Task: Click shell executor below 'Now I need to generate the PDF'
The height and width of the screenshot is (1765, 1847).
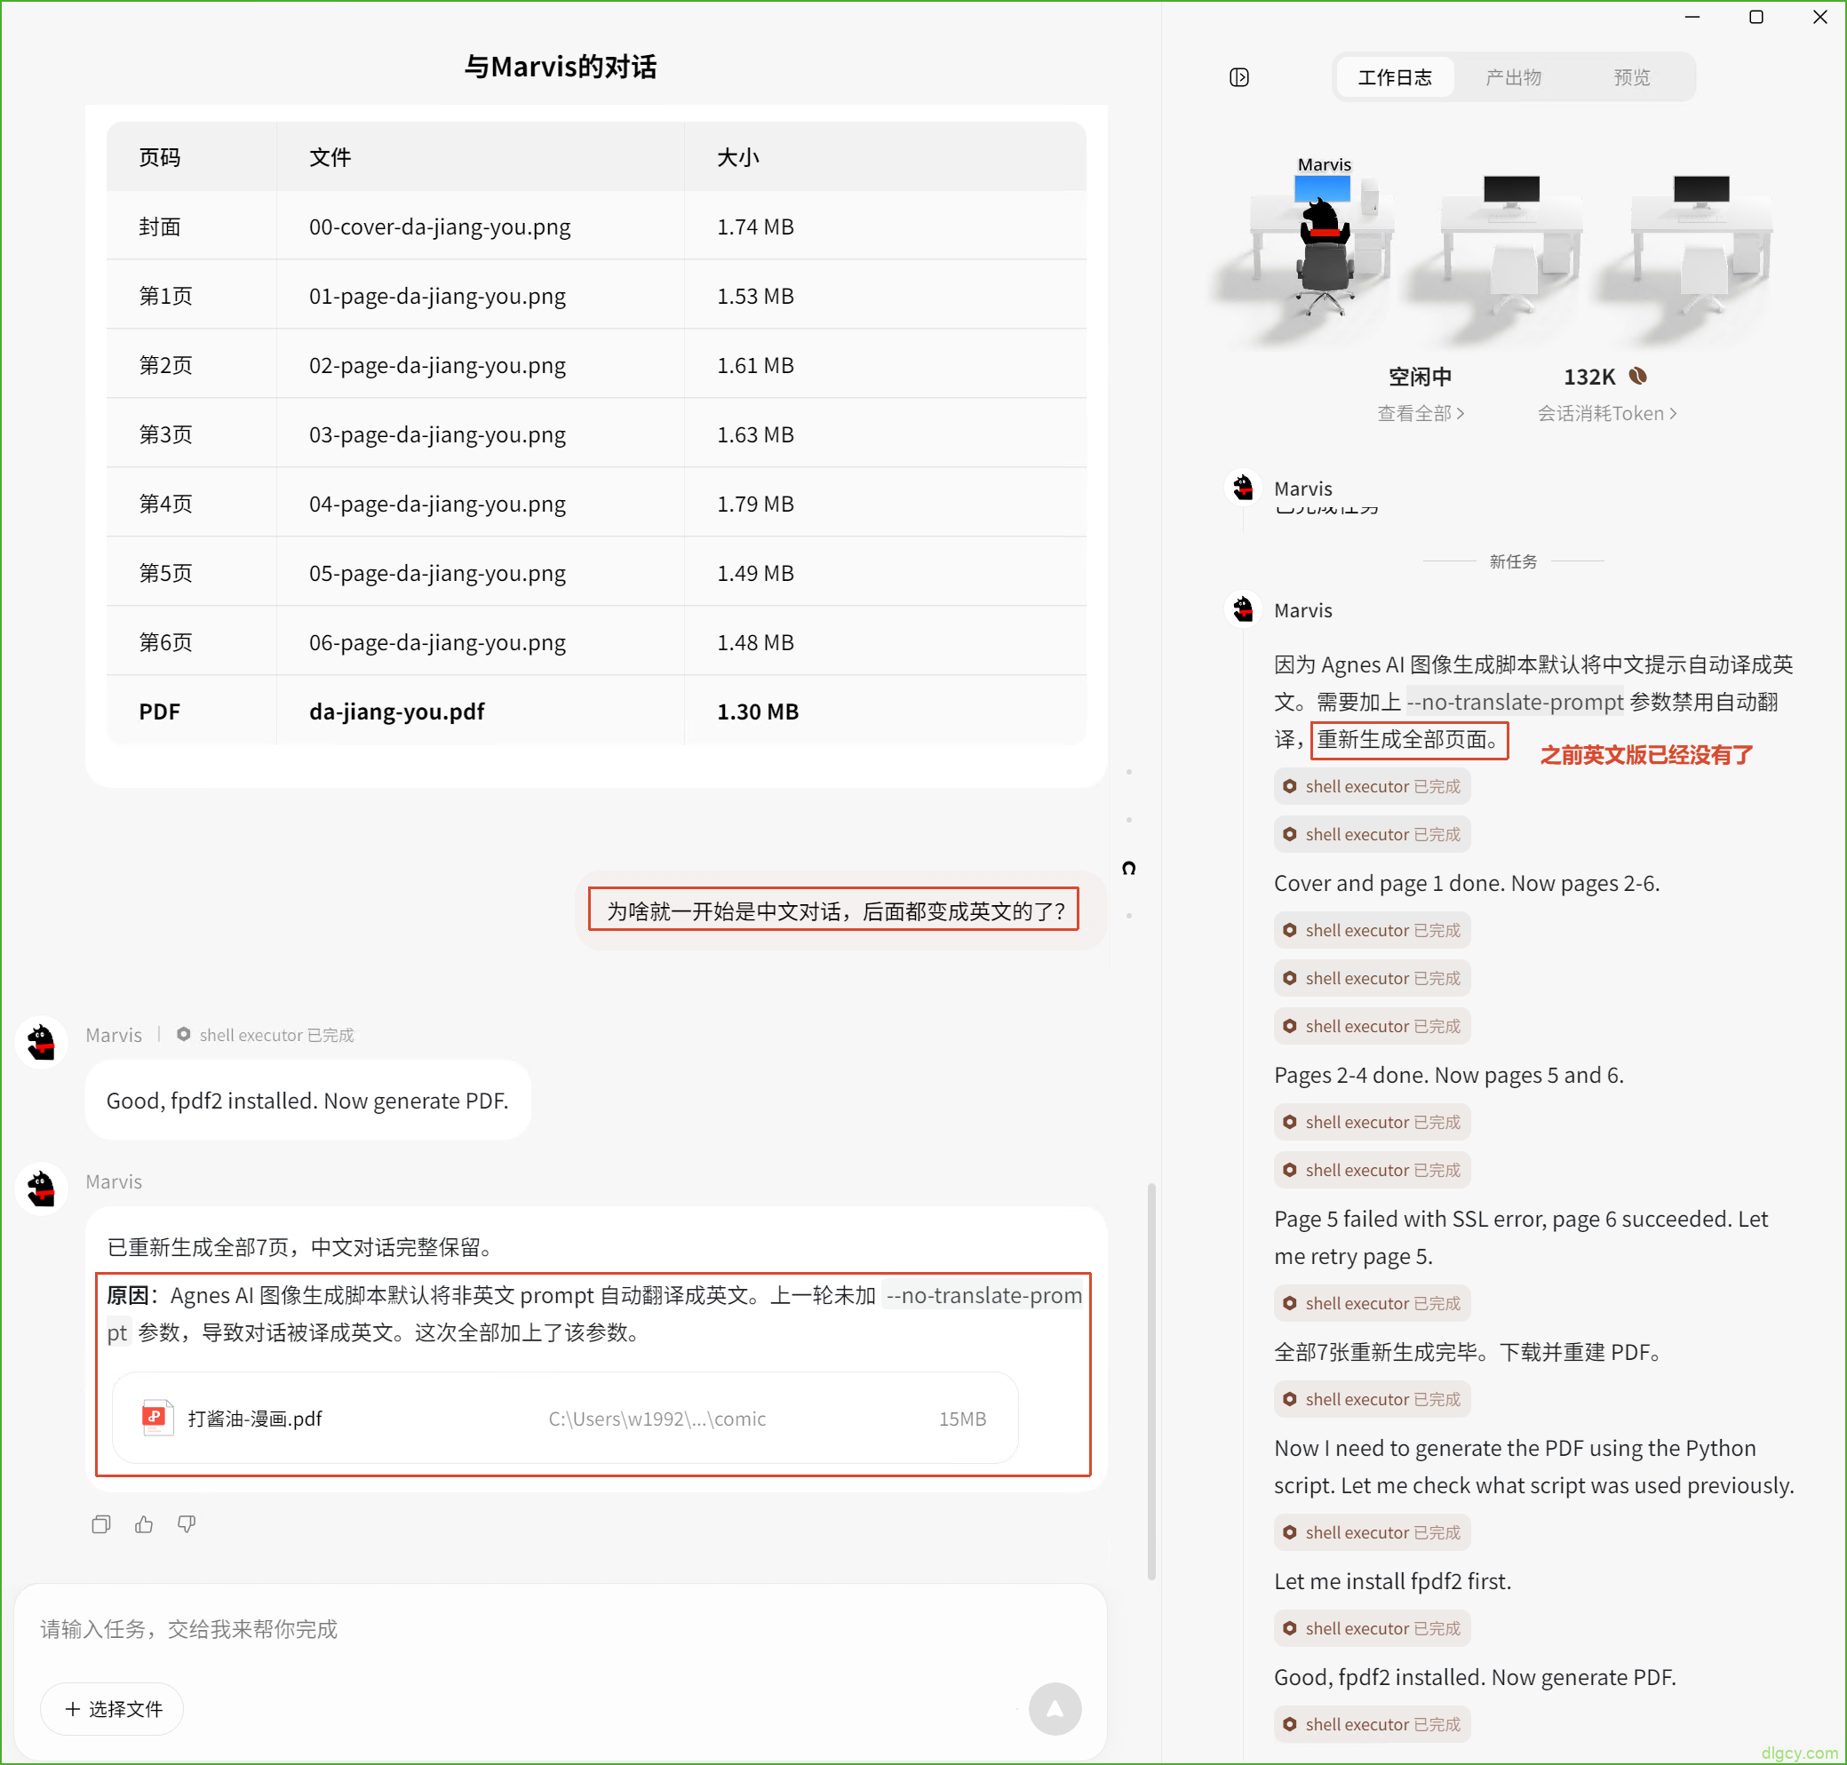Action: [x=1372, y=1532]
